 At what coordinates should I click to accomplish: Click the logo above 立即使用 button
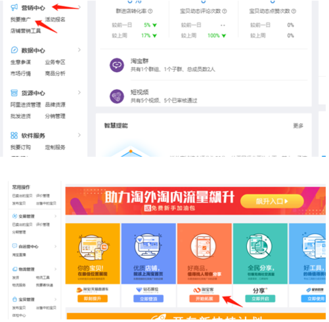pyautogui.click(x=315, y=290)
